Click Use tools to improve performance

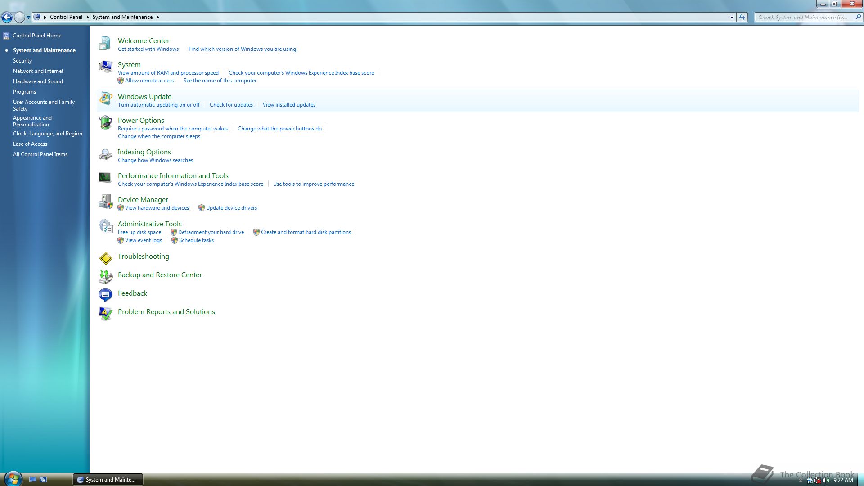click(x=314, y=184)
